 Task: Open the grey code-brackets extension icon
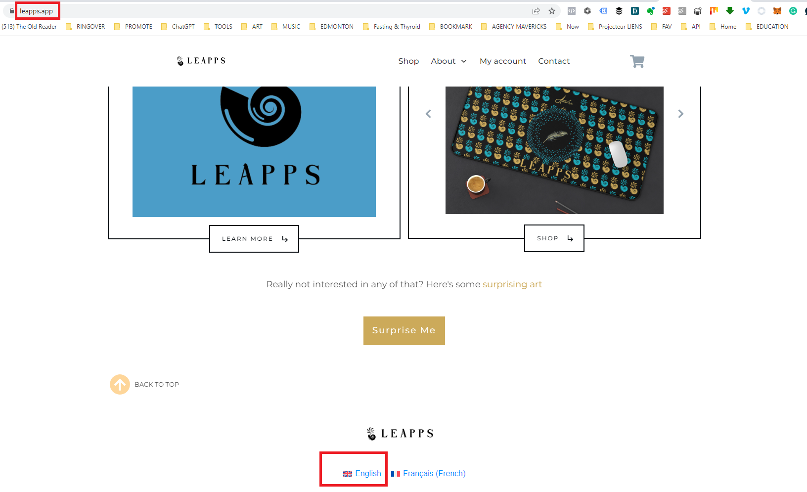(572, 11)
